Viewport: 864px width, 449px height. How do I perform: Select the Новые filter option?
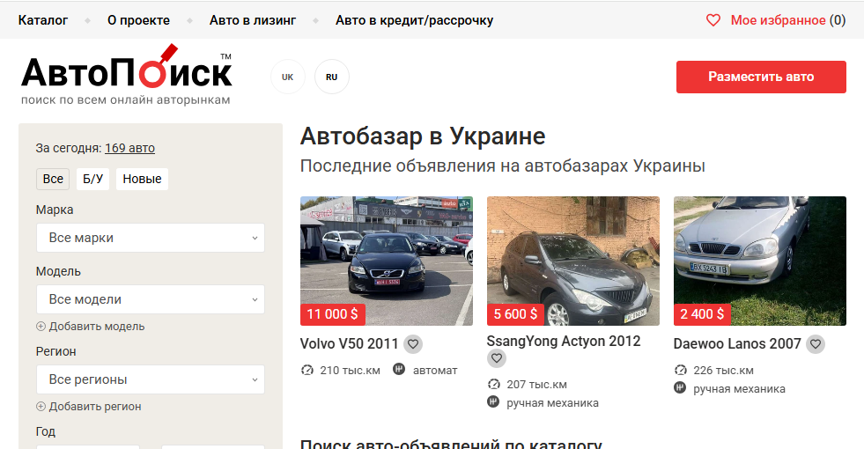click(142, 179)
